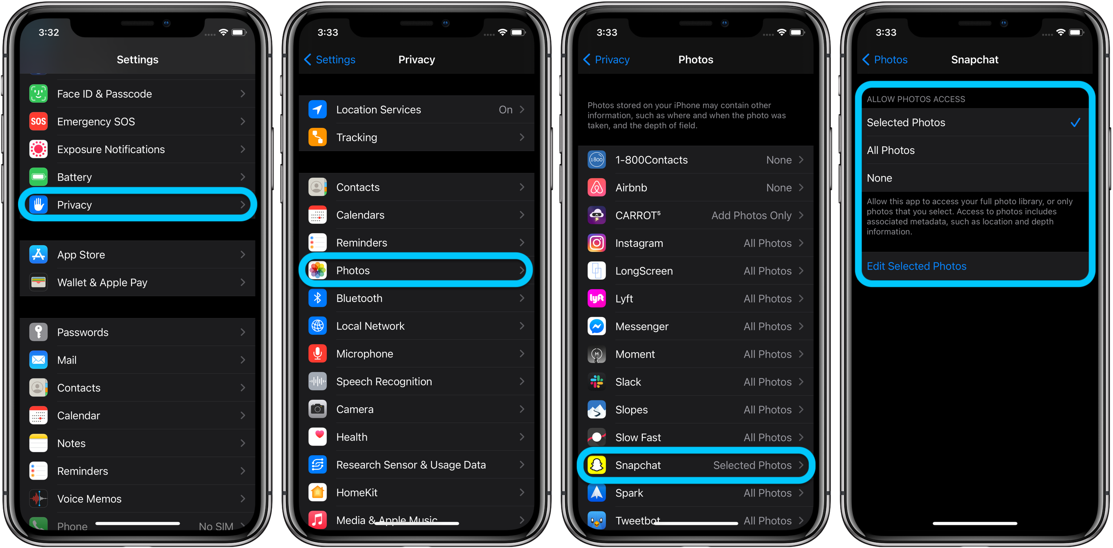Select All Photos access option
This screenshot has width=1113, height=548.
973,150
